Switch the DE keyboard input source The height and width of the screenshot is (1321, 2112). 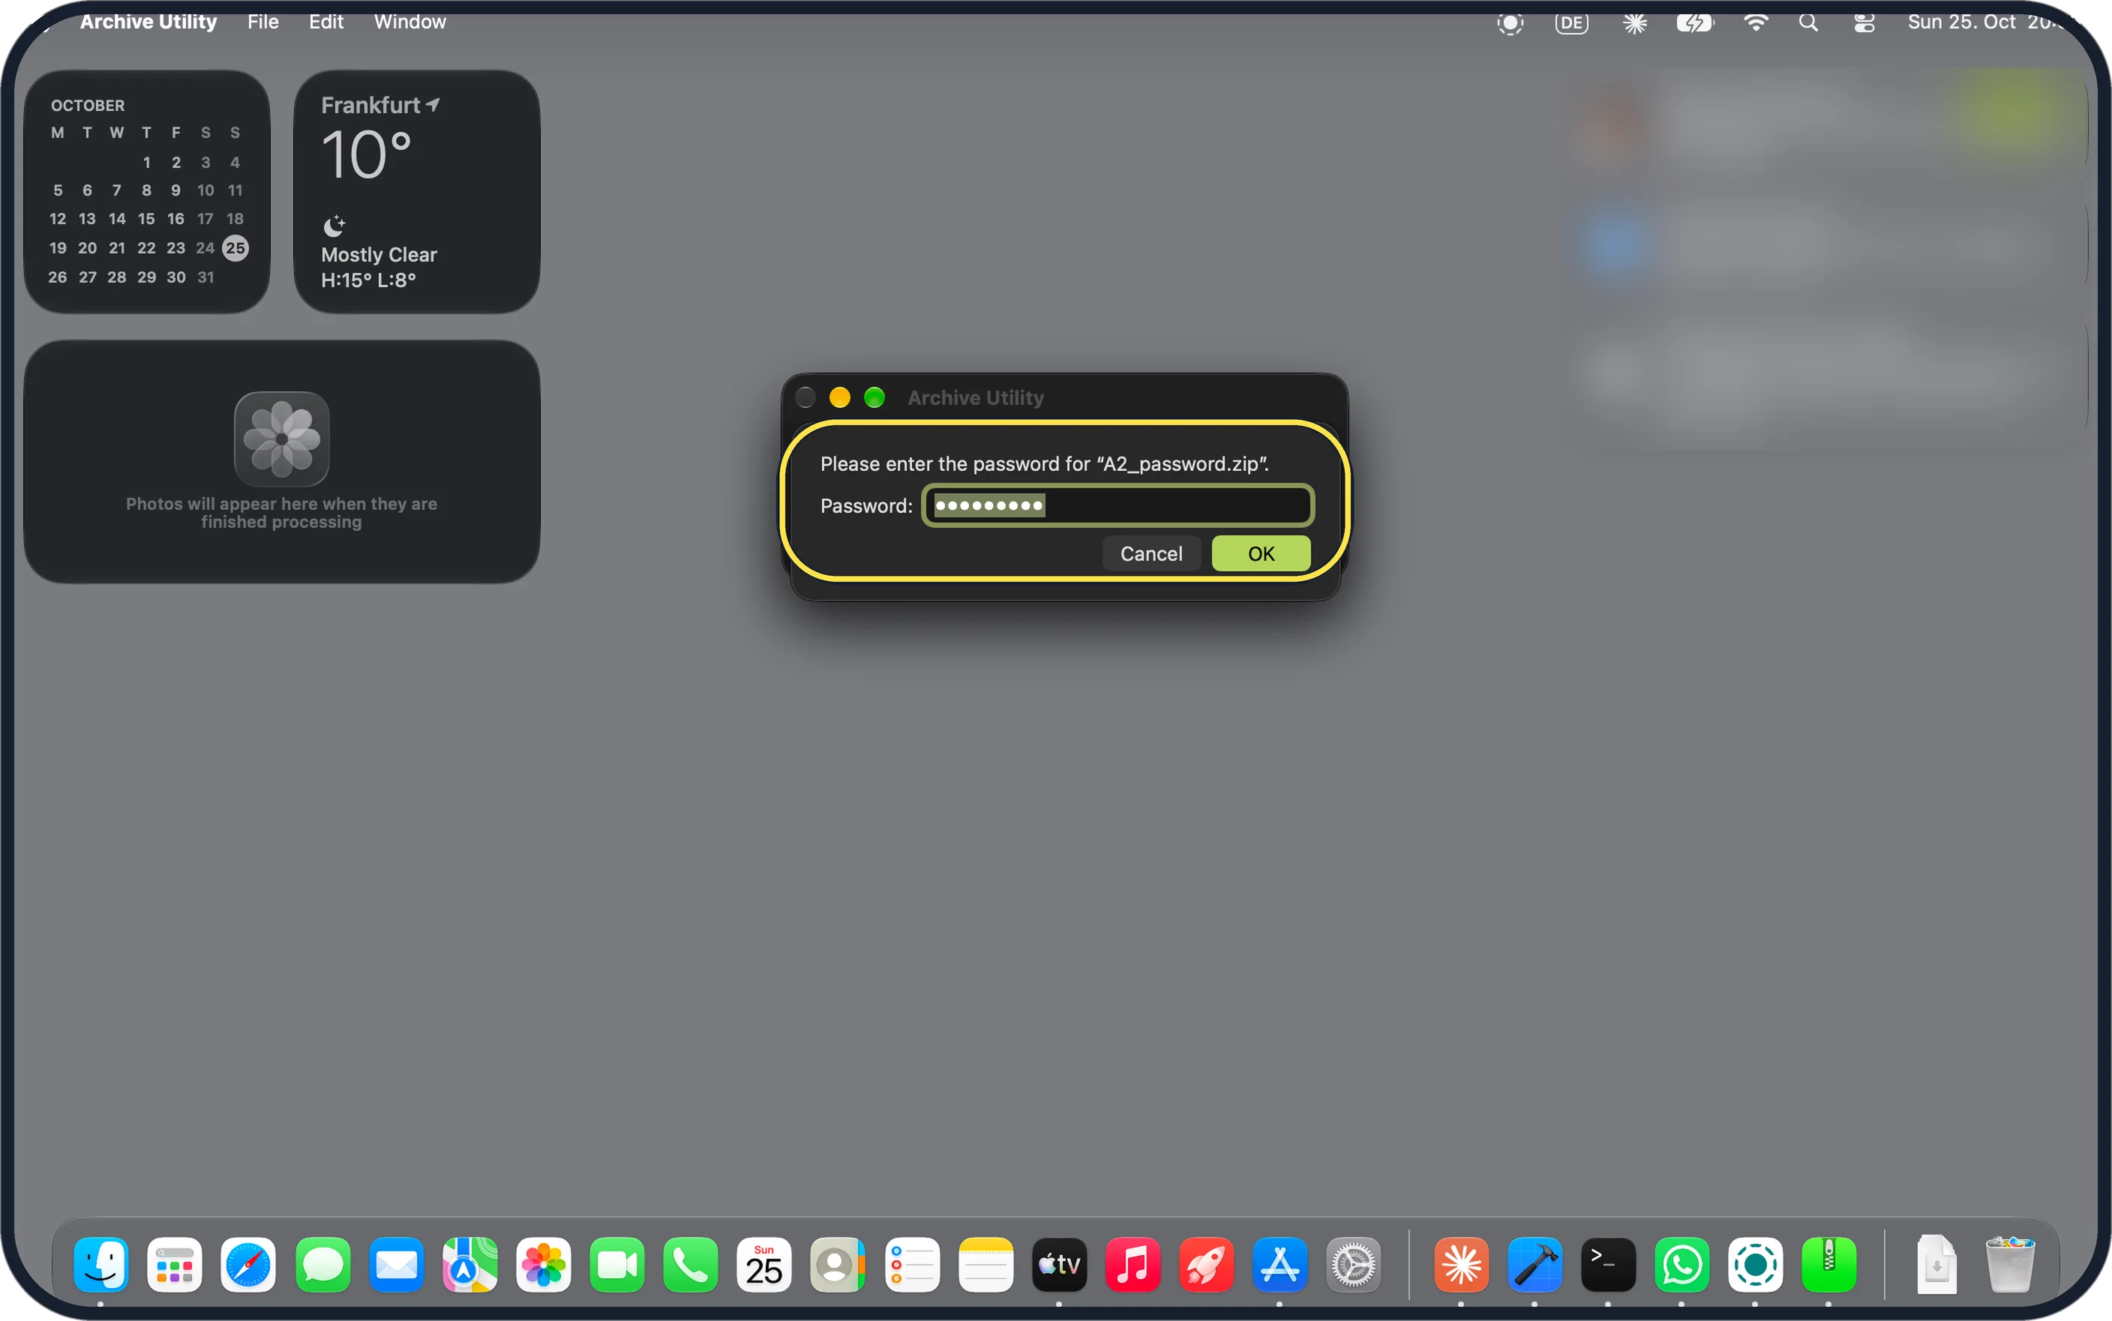tap(1571, 22)
